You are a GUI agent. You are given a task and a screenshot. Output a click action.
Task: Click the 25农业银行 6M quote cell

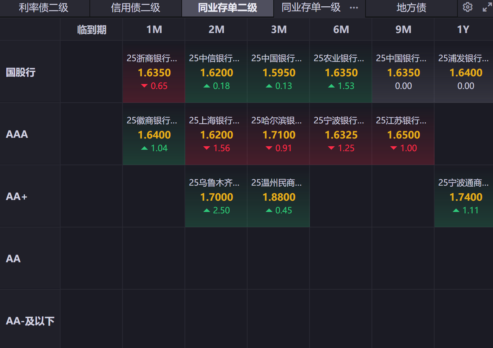(341, 72)
